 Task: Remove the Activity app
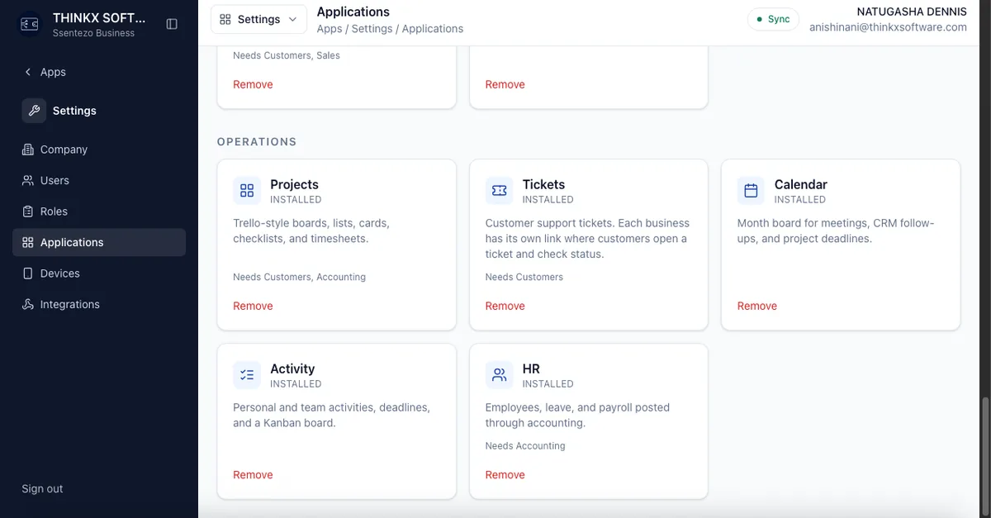coord(253,475)
